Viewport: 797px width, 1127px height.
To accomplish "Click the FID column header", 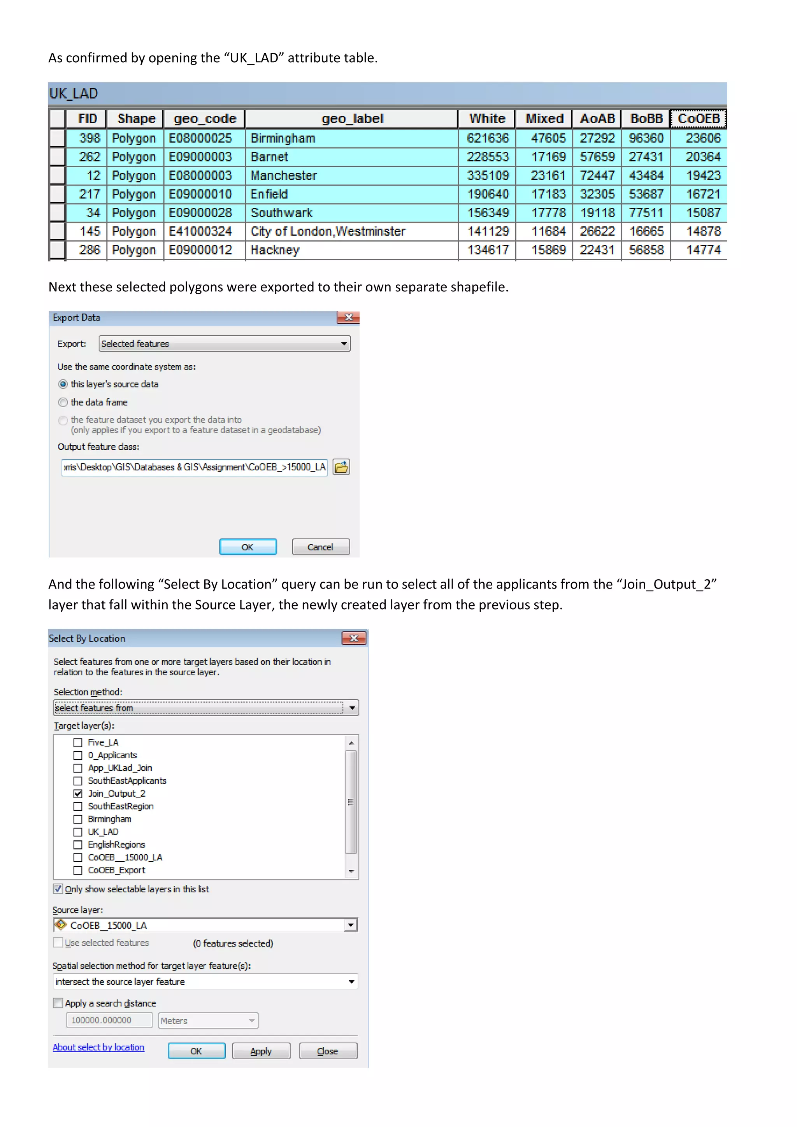I will tap(86, 119).
